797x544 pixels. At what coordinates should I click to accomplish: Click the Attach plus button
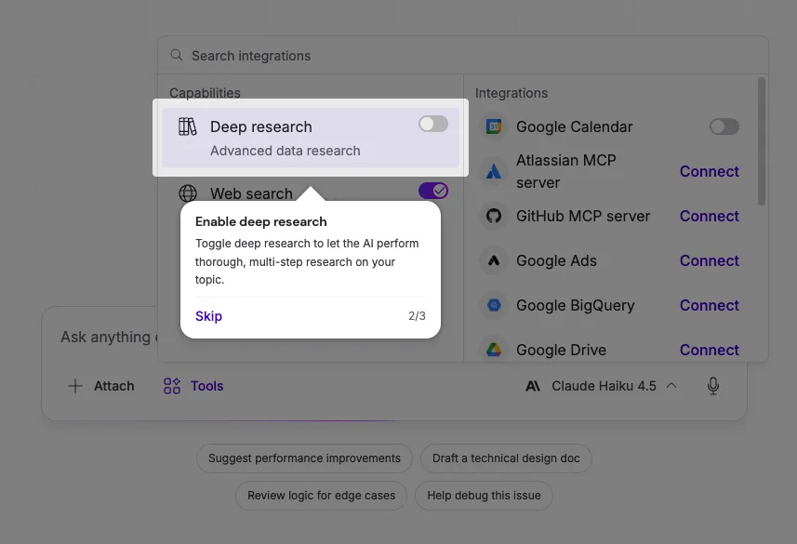click(74, 385)
